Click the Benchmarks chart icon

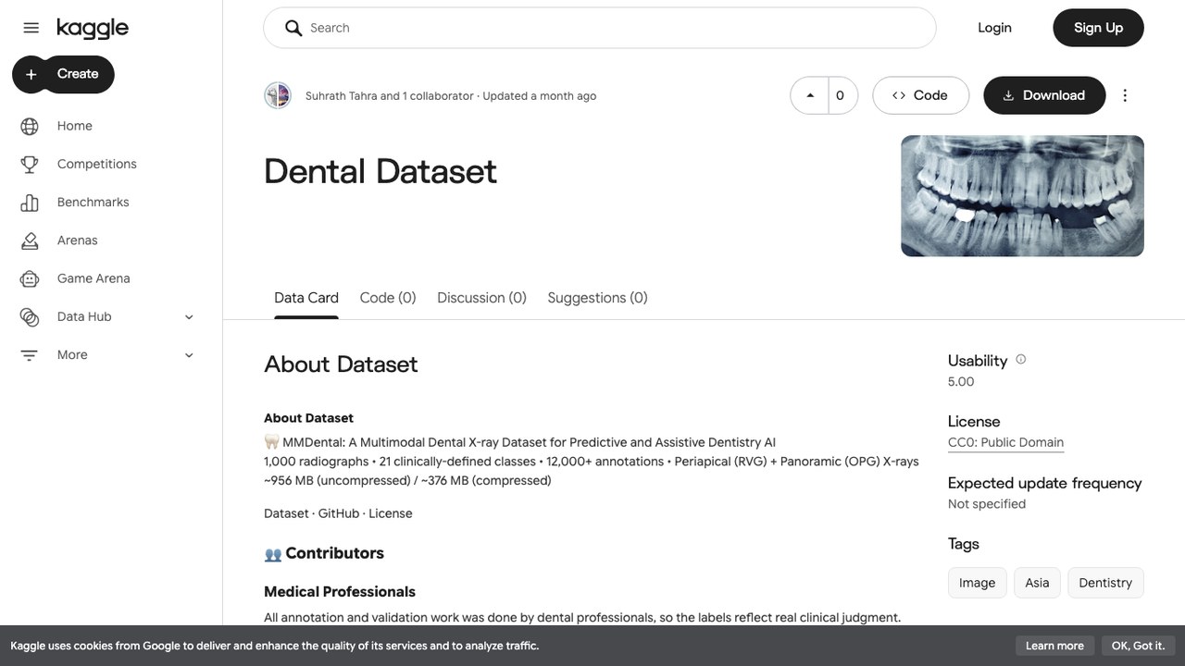click(30, 202)
